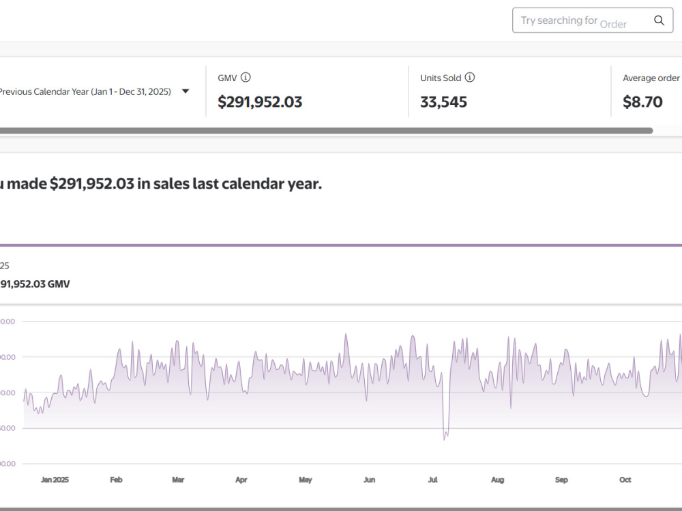Click the Units Sold info icon
The image size is (682, 511).
coord(470,78)
